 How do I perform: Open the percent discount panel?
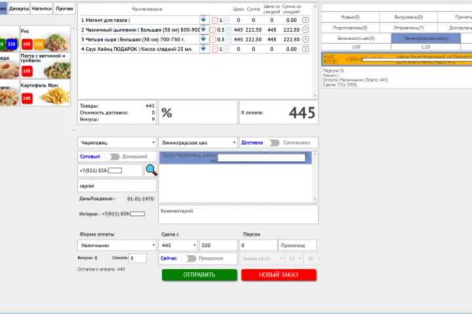pyautogui.click(x=198, y=113)
